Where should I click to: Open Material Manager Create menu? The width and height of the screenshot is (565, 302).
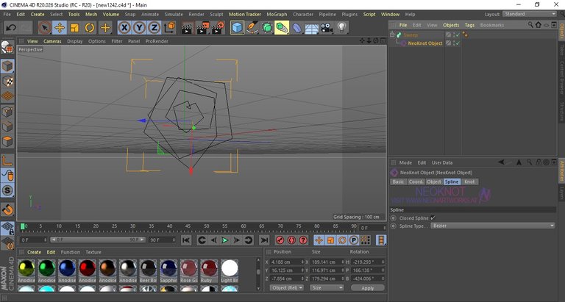click(x=35, y=252)
